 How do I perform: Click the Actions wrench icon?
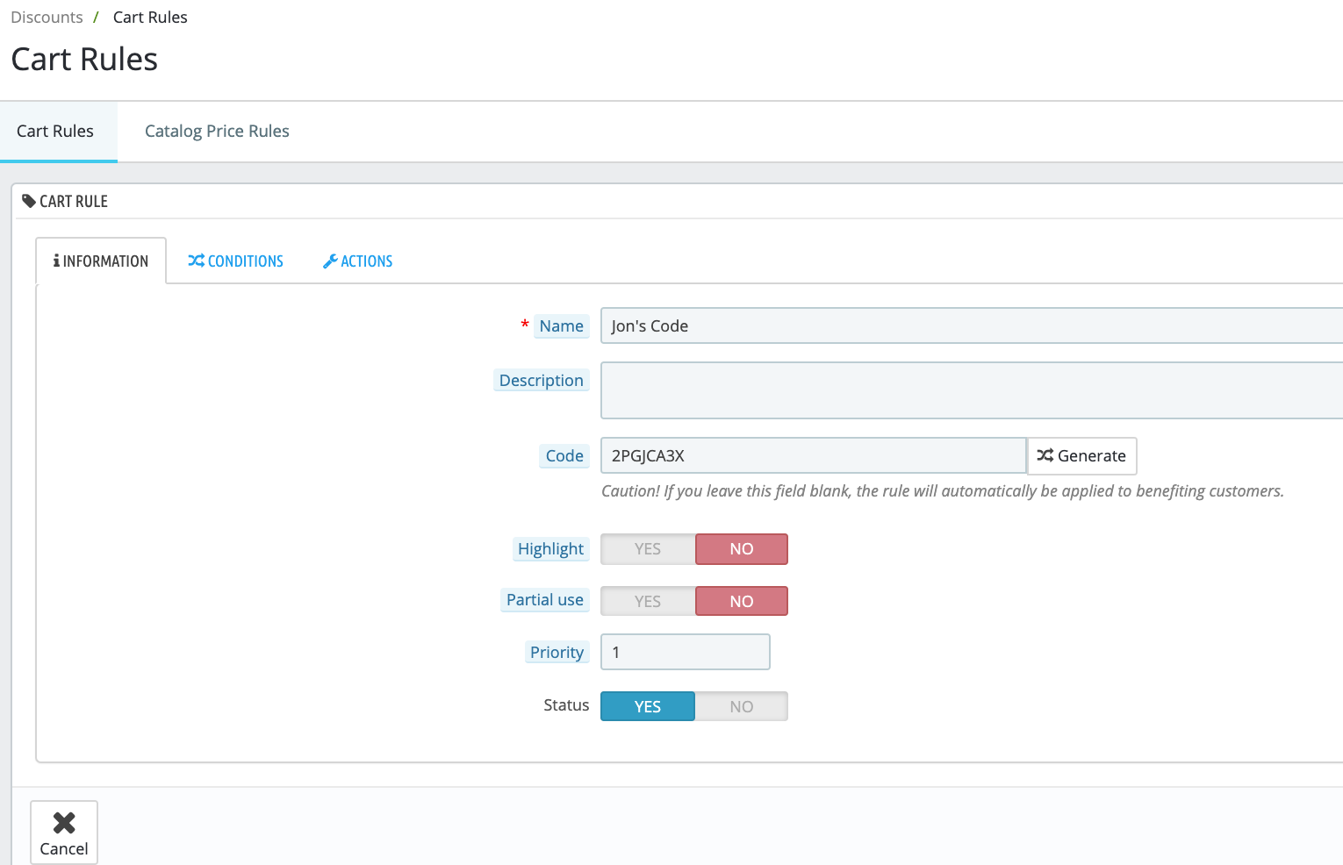(x=330, y=261)
